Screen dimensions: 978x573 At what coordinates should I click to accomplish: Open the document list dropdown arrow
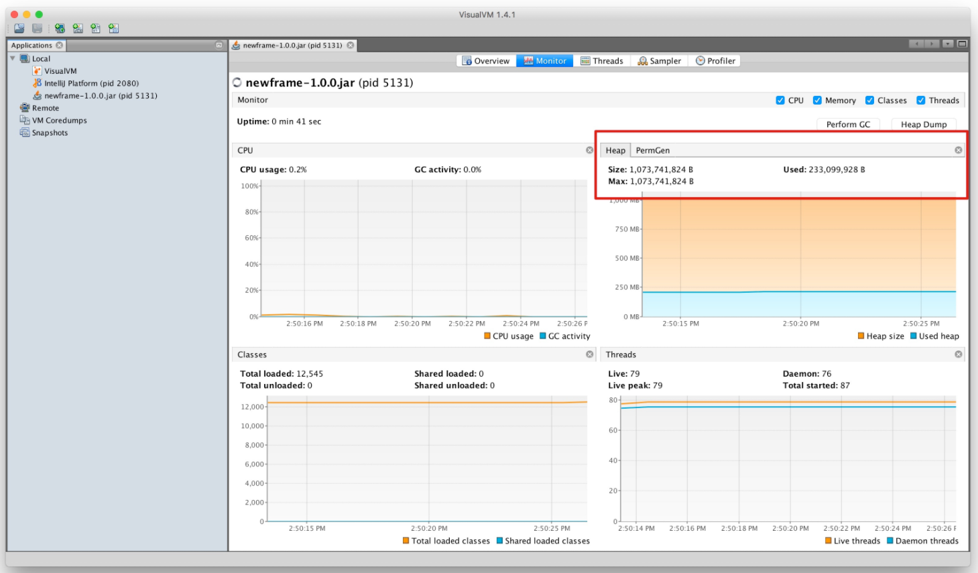pos(948,44)
